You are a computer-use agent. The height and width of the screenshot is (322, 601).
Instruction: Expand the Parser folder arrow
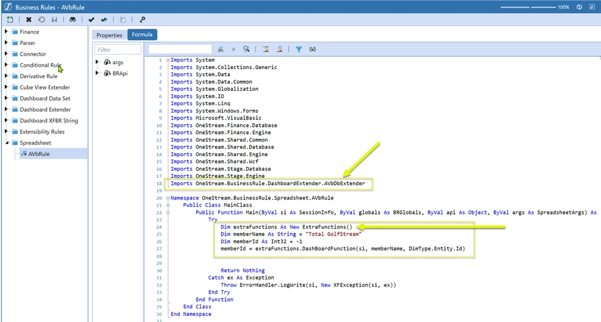click(6, 43)
